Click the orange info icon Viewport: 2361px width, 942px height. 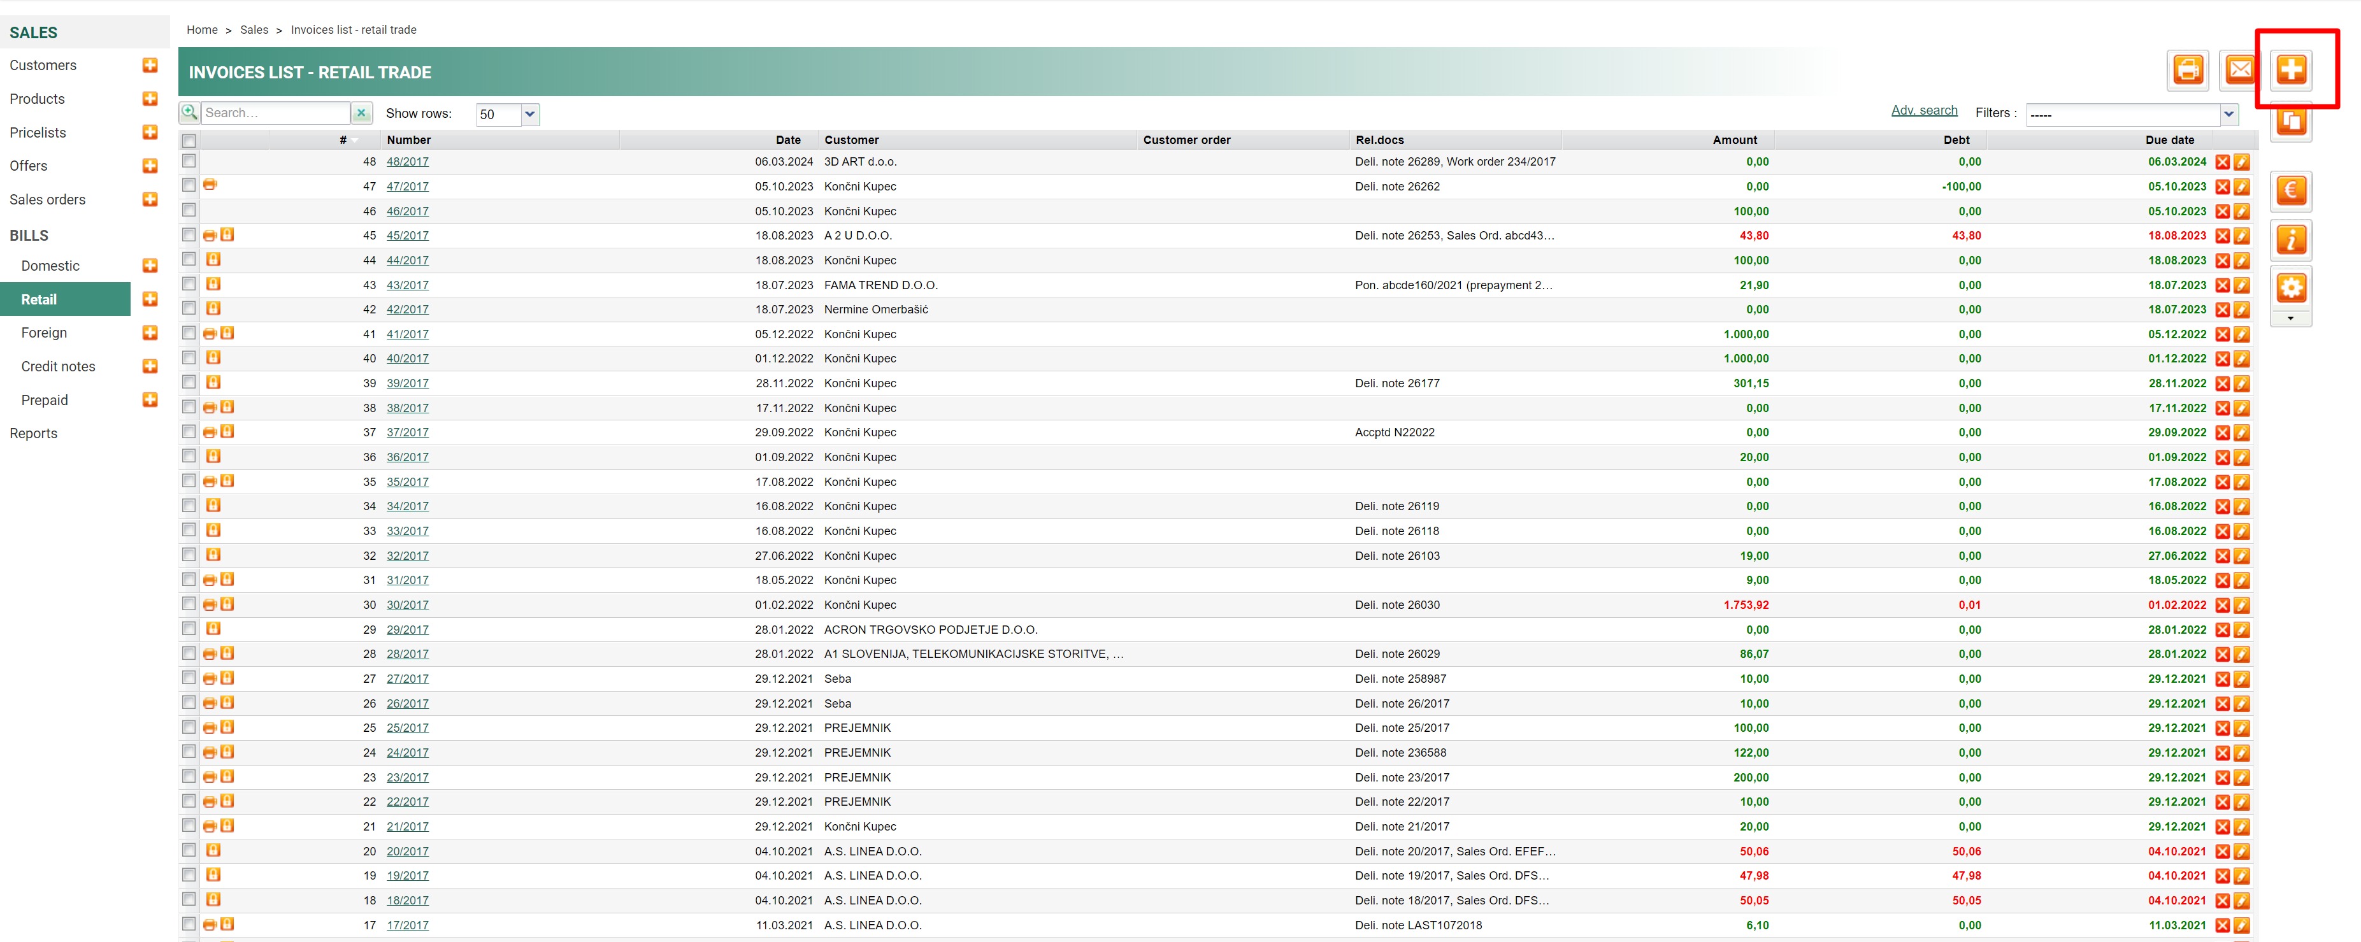tap(2292, 240)
